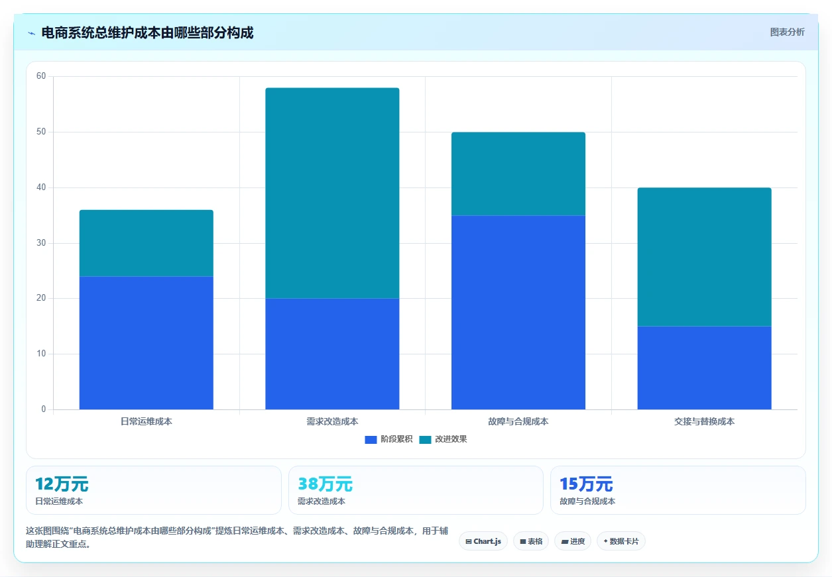The image size is (832, 577).
Task: Click the y-axis value 10
Action: (41, 354)
